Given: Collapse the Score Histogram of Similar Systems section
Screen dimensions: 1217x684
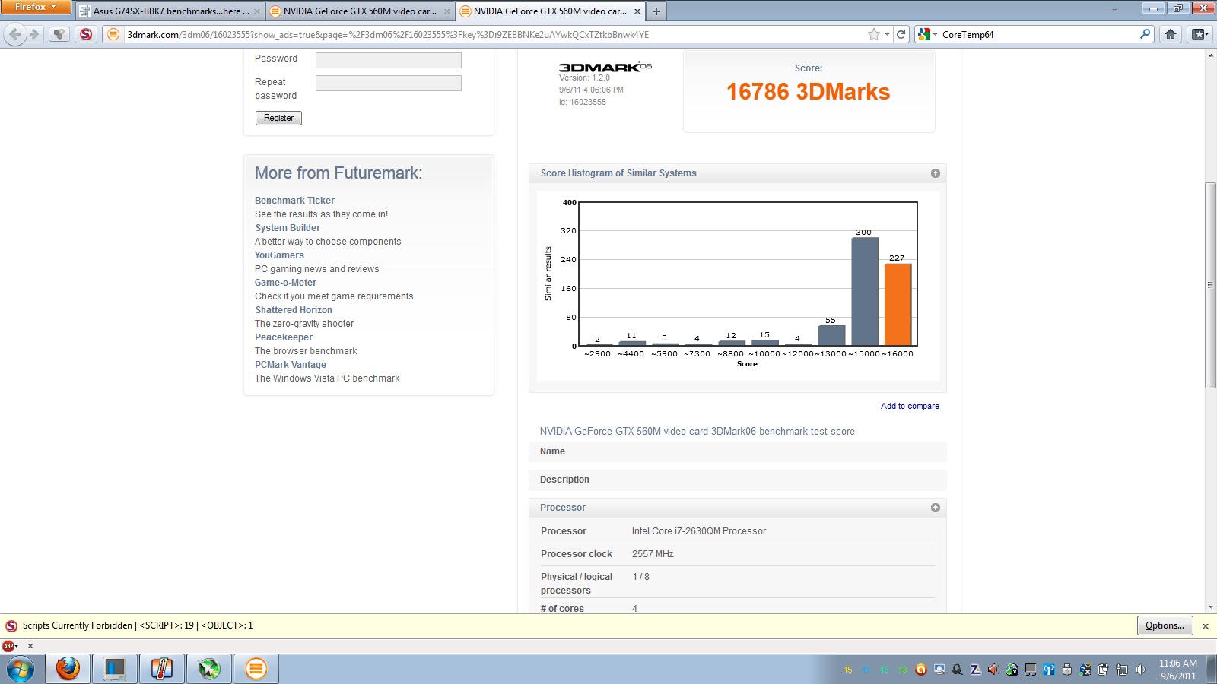Looking at the screenshot, I should click(936, 173).
